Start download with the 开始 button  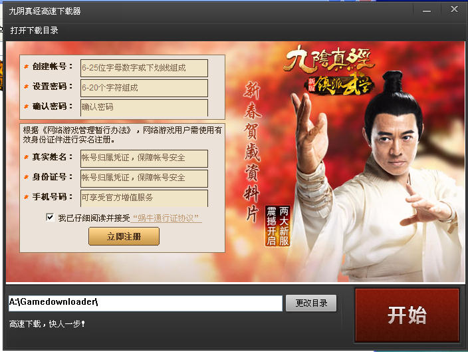[x=407, y=315]
